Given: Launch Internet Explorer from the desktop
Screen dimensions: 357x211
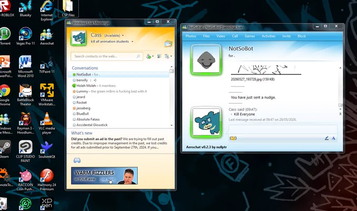Looking at the screenshot, I should pyautogui.click(x=47, y=10).
